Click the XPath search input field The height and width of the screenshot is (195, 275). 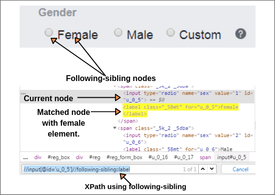pos(110,169)
